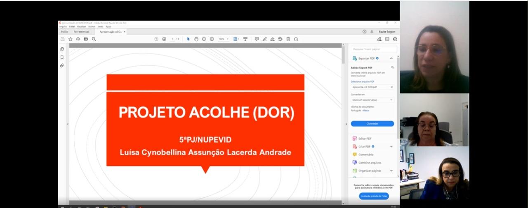Collapse the left navigation pane arrow
Viewport: 528px width, 208px height.
tap(68, 124)
